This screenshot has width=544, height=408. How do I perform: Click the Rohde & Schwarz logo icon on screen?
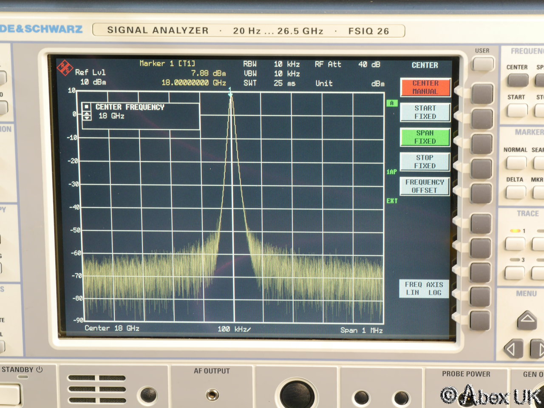[65, 68]
